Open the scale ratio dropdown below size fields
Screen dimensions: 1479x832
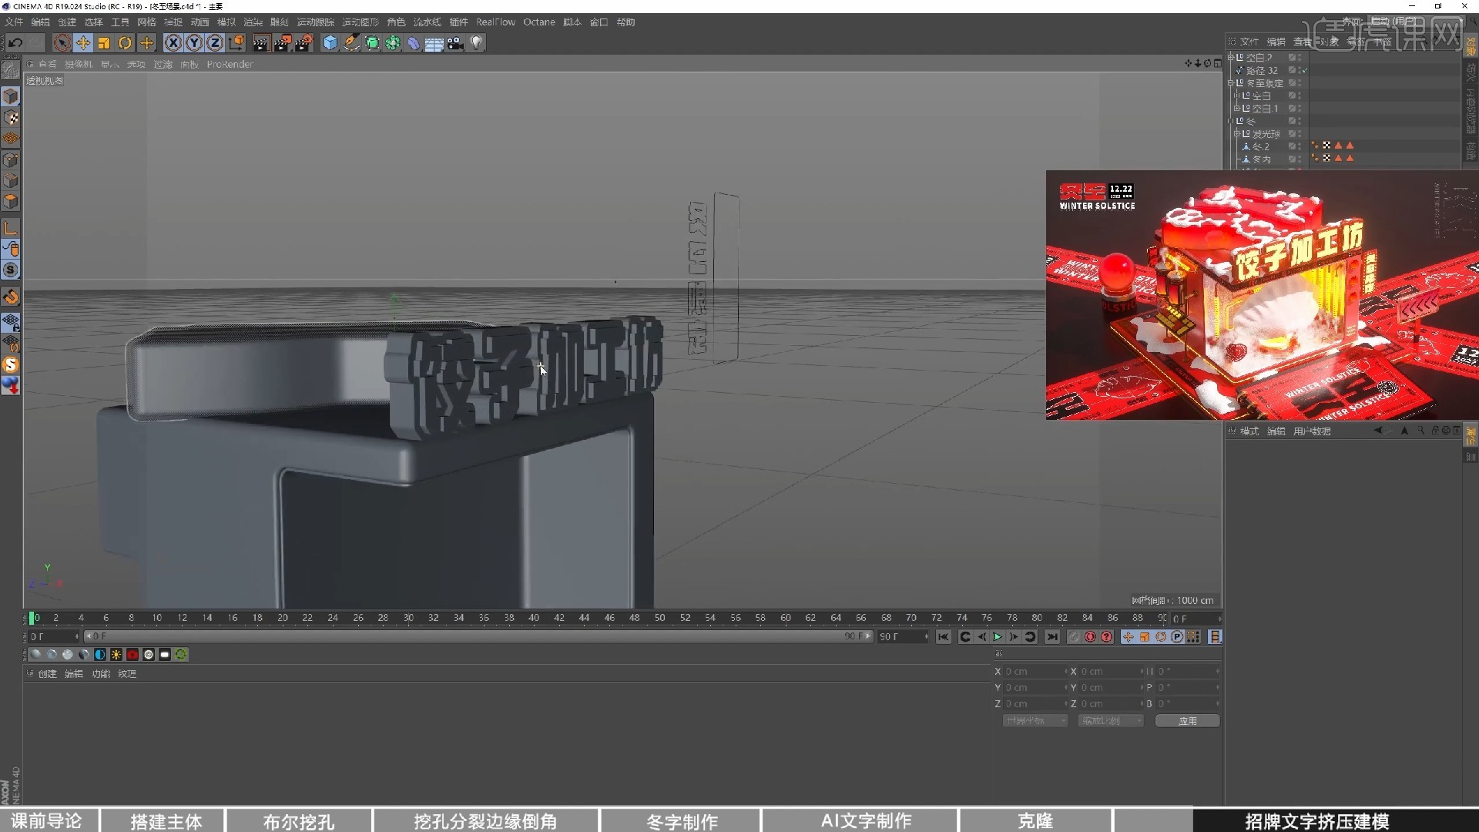coord(1111,721)
